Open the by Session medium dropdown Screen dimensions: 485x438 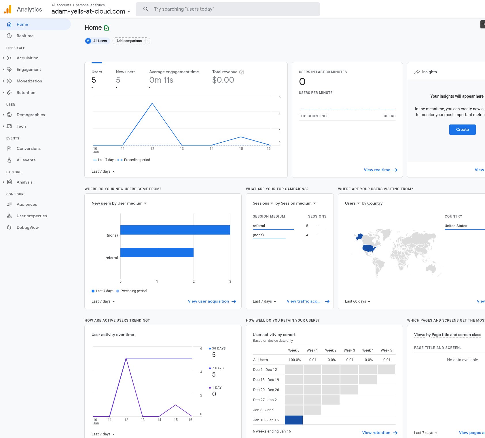click(x=295, y=203)
